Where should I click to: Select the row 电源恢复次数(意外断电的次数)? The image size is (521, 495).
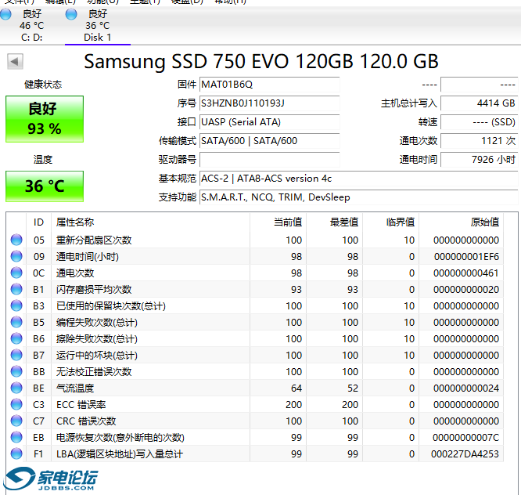(x=255, y=438)
